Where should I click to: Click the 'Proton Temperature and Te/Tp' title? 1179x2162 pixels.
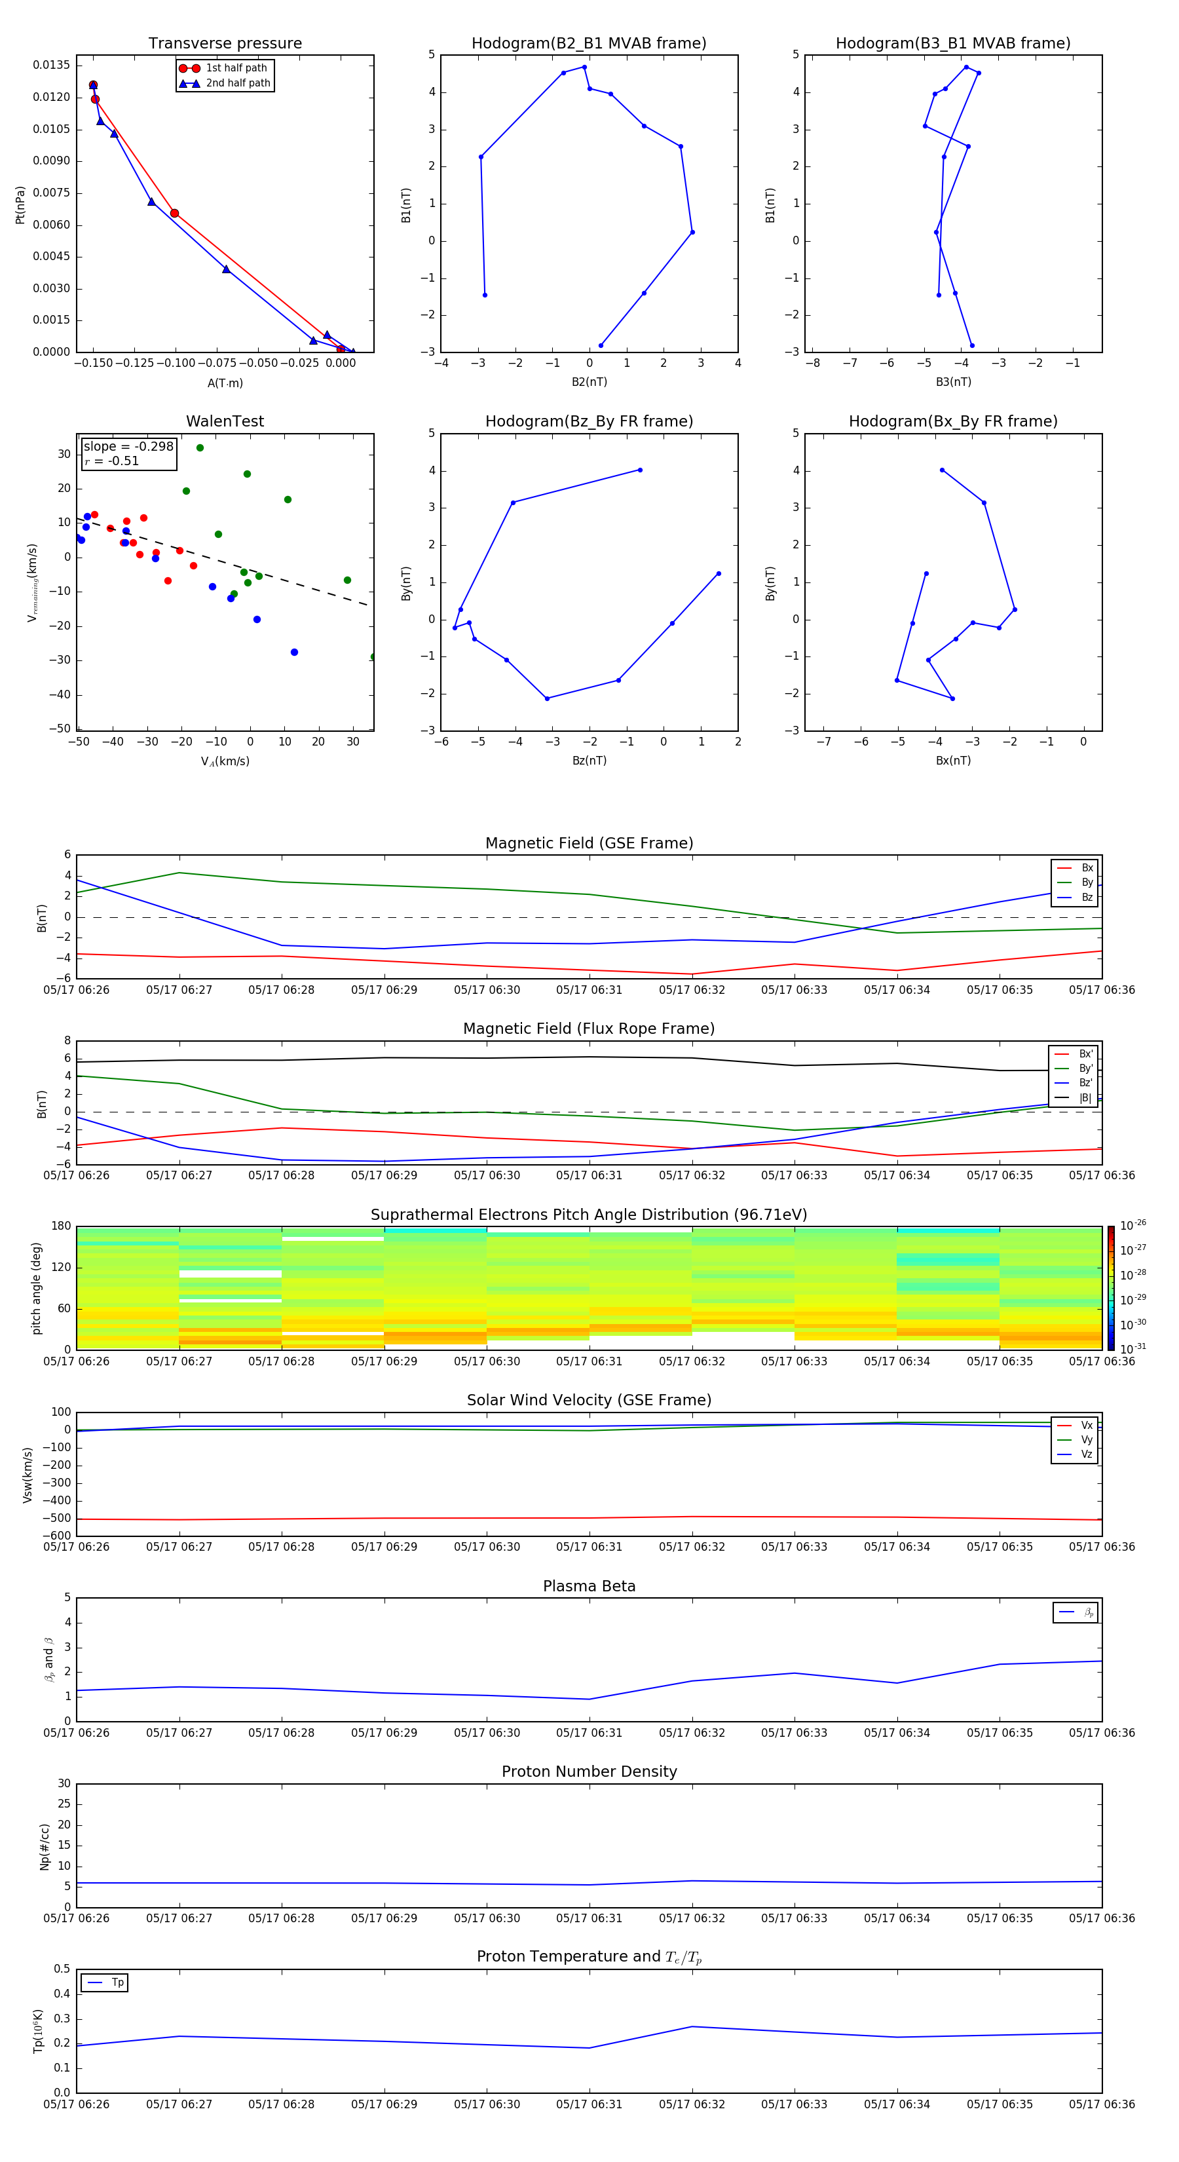[589, 1957]
